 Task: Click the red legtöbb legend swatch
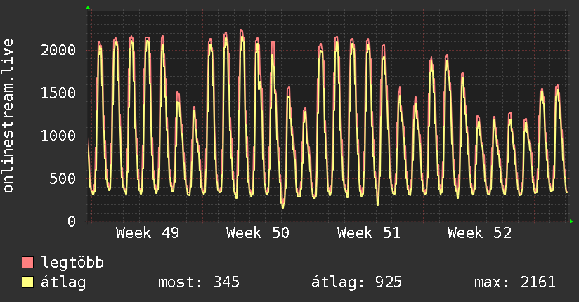pyautogui.click(x=28, y=263)
